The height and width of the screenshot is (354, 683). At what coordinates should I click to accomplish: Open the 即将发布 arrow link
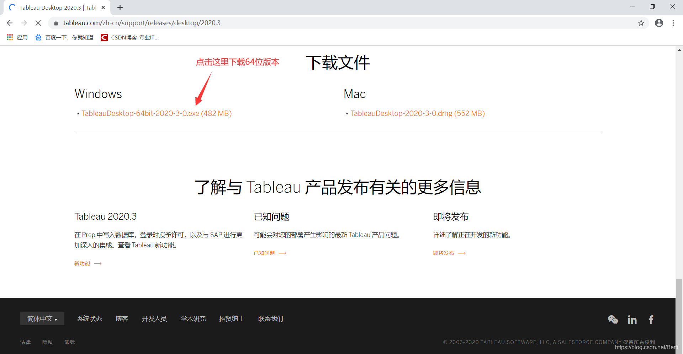click(449, 253)
